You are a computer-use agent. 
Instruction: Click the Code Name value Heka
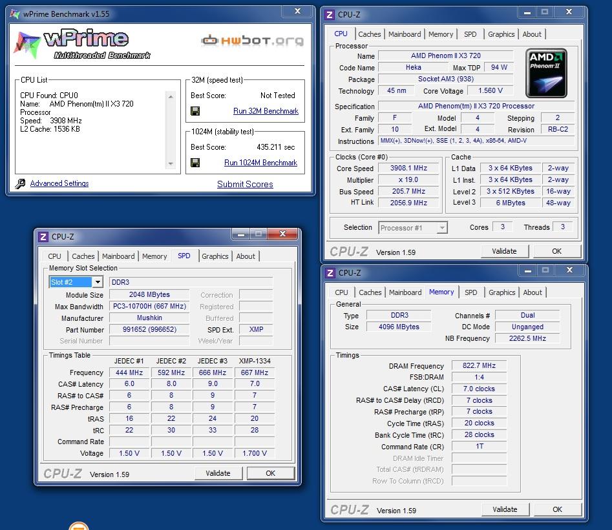pyautogui.click(x=414, y=68)
